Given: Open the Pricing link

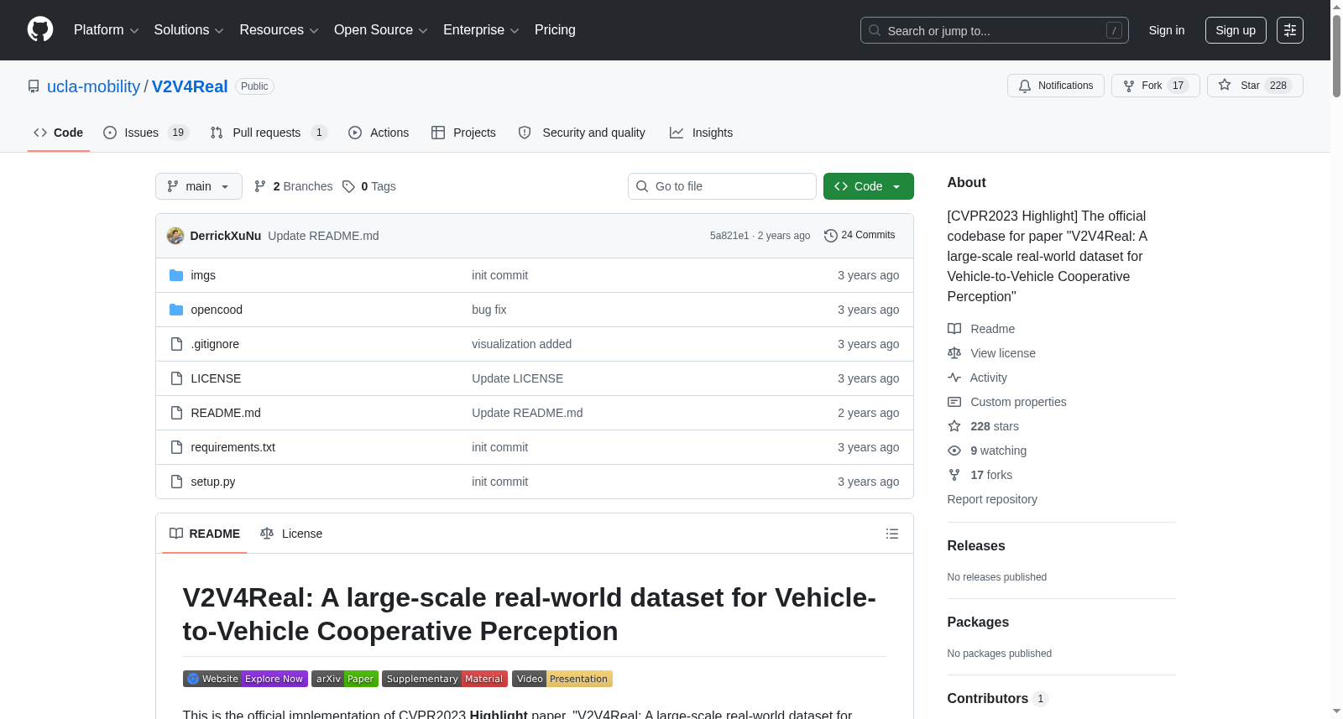Looking at the screenshot, I should 555,30.
